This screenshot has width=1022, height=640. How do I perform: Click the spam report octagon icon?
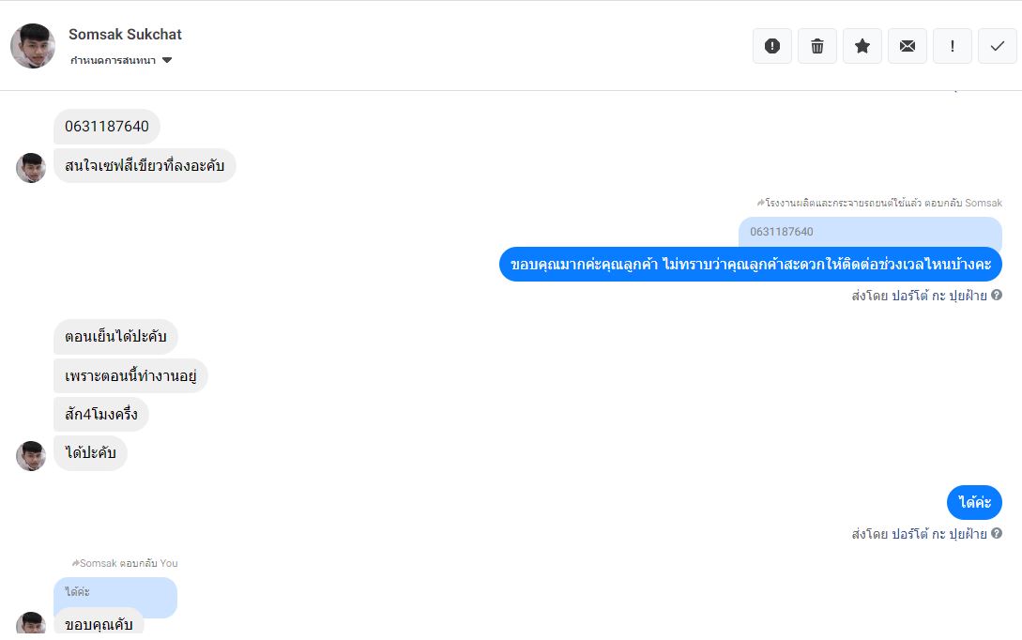coord(772,46)
